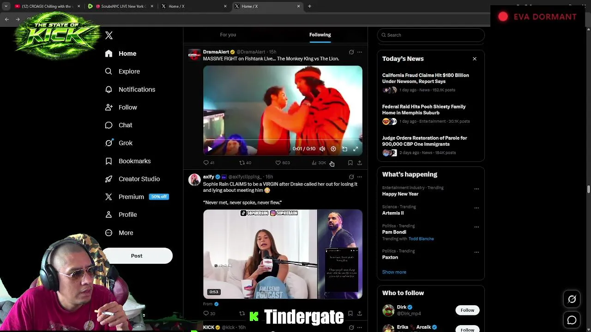
Task: Close Today's News panel
Action: [475, 59]
